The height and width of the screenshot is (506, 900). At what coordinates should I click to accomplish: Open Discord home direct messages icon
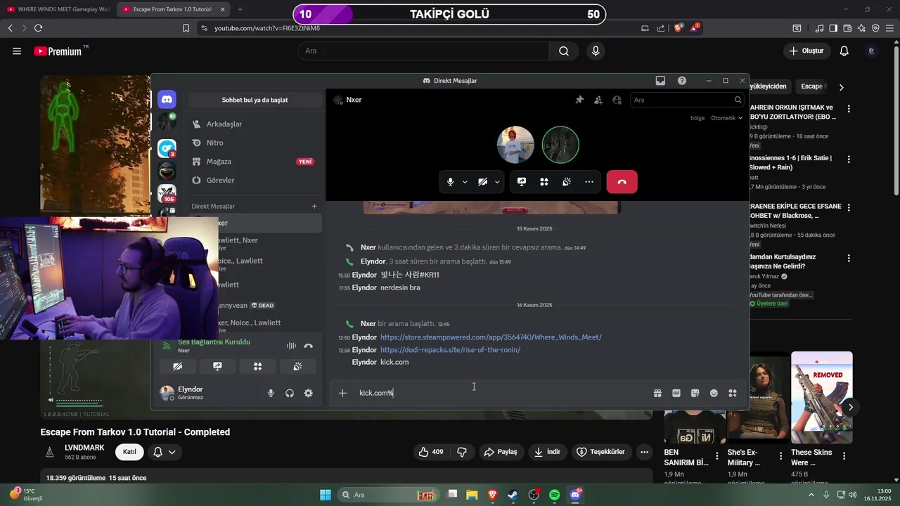[167, 100]
